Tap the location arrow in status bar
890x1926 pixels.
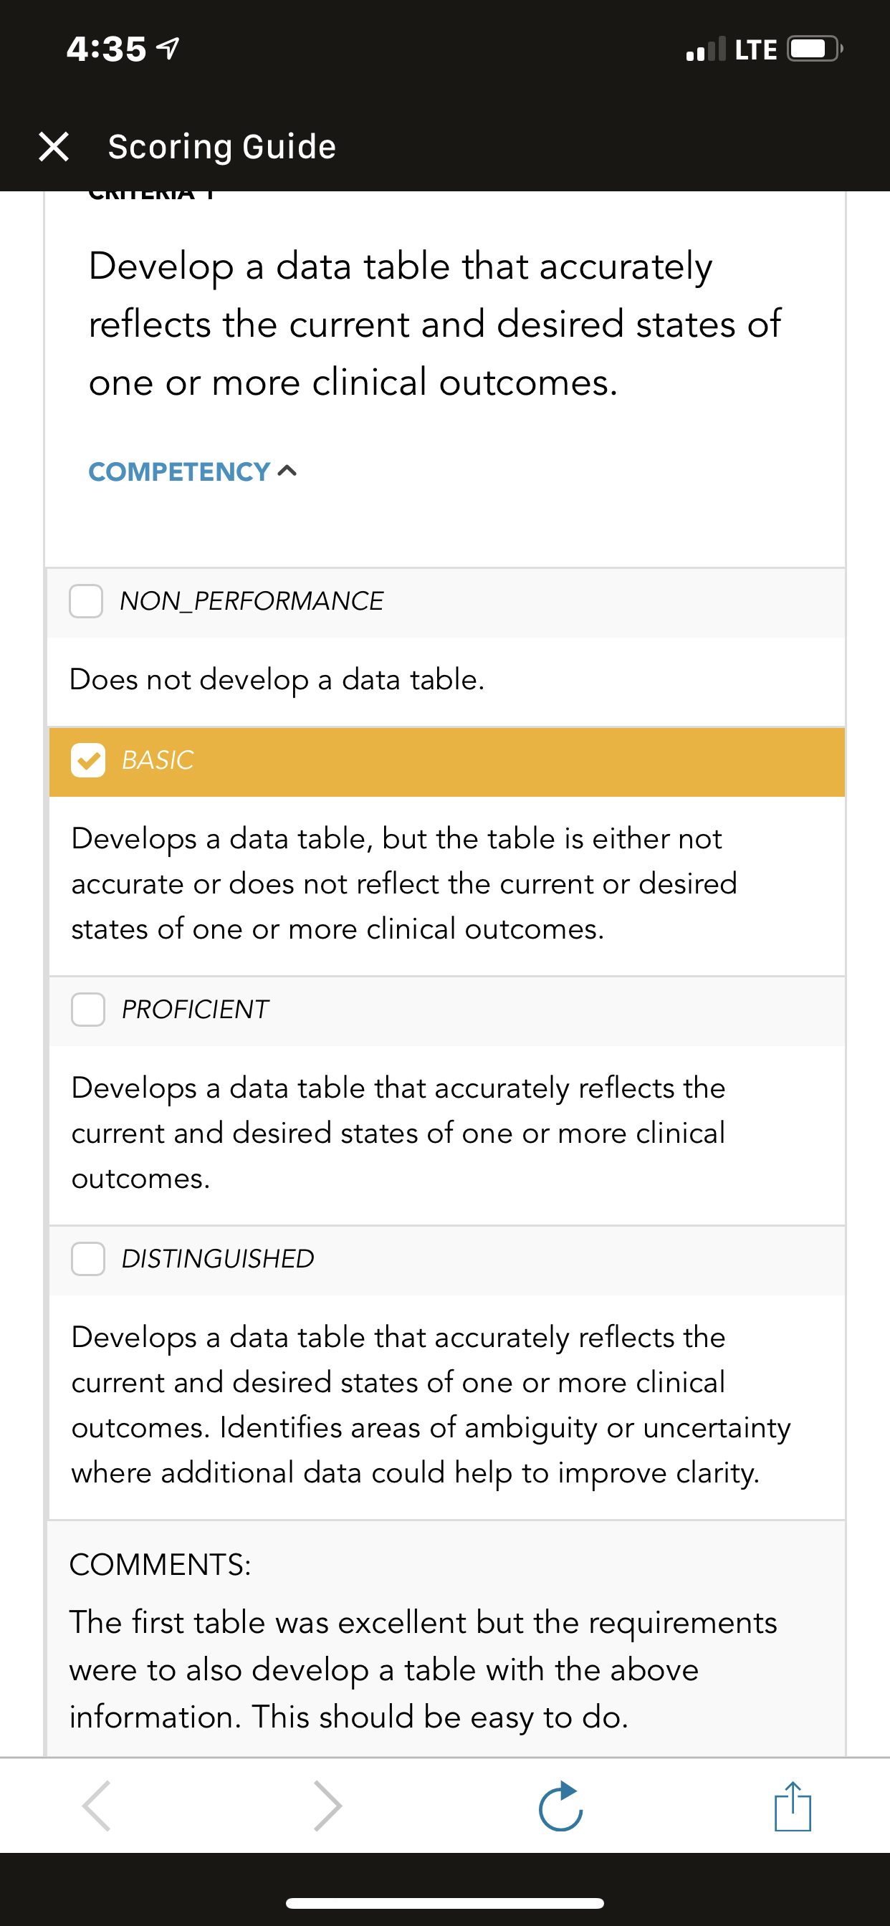coord(168,49)
